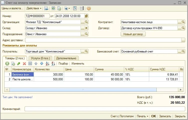The image size is (188, 120).
Task: Clear the Склад field with the X
Action: 86,28
